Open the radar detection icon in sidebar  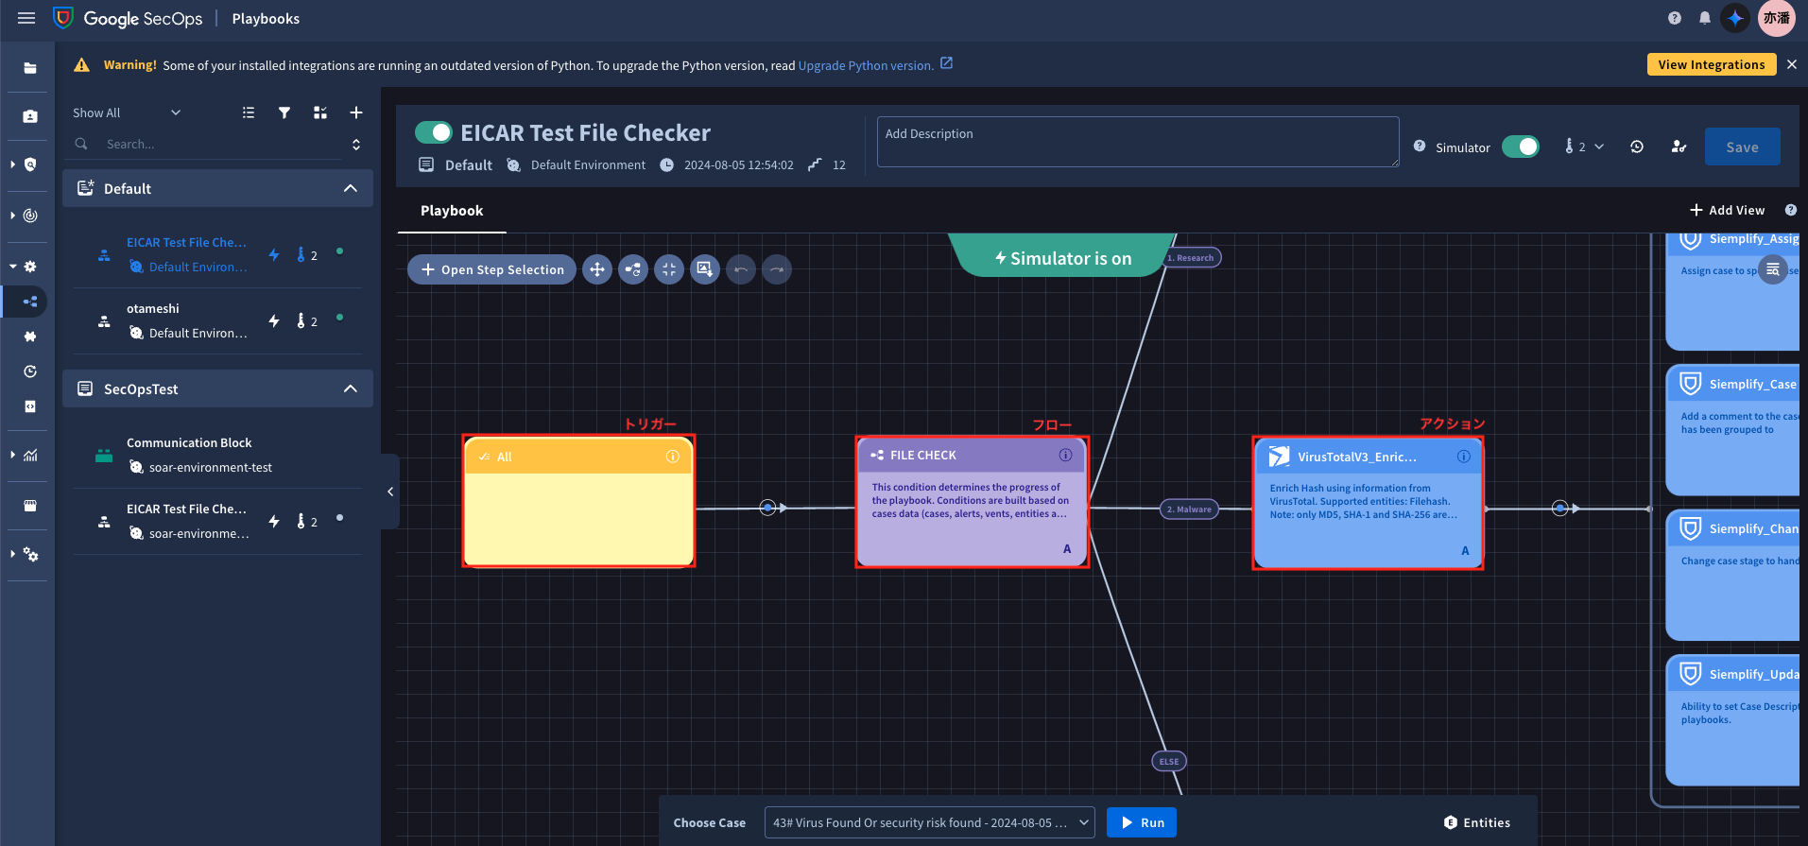click(x=30, y=216)
